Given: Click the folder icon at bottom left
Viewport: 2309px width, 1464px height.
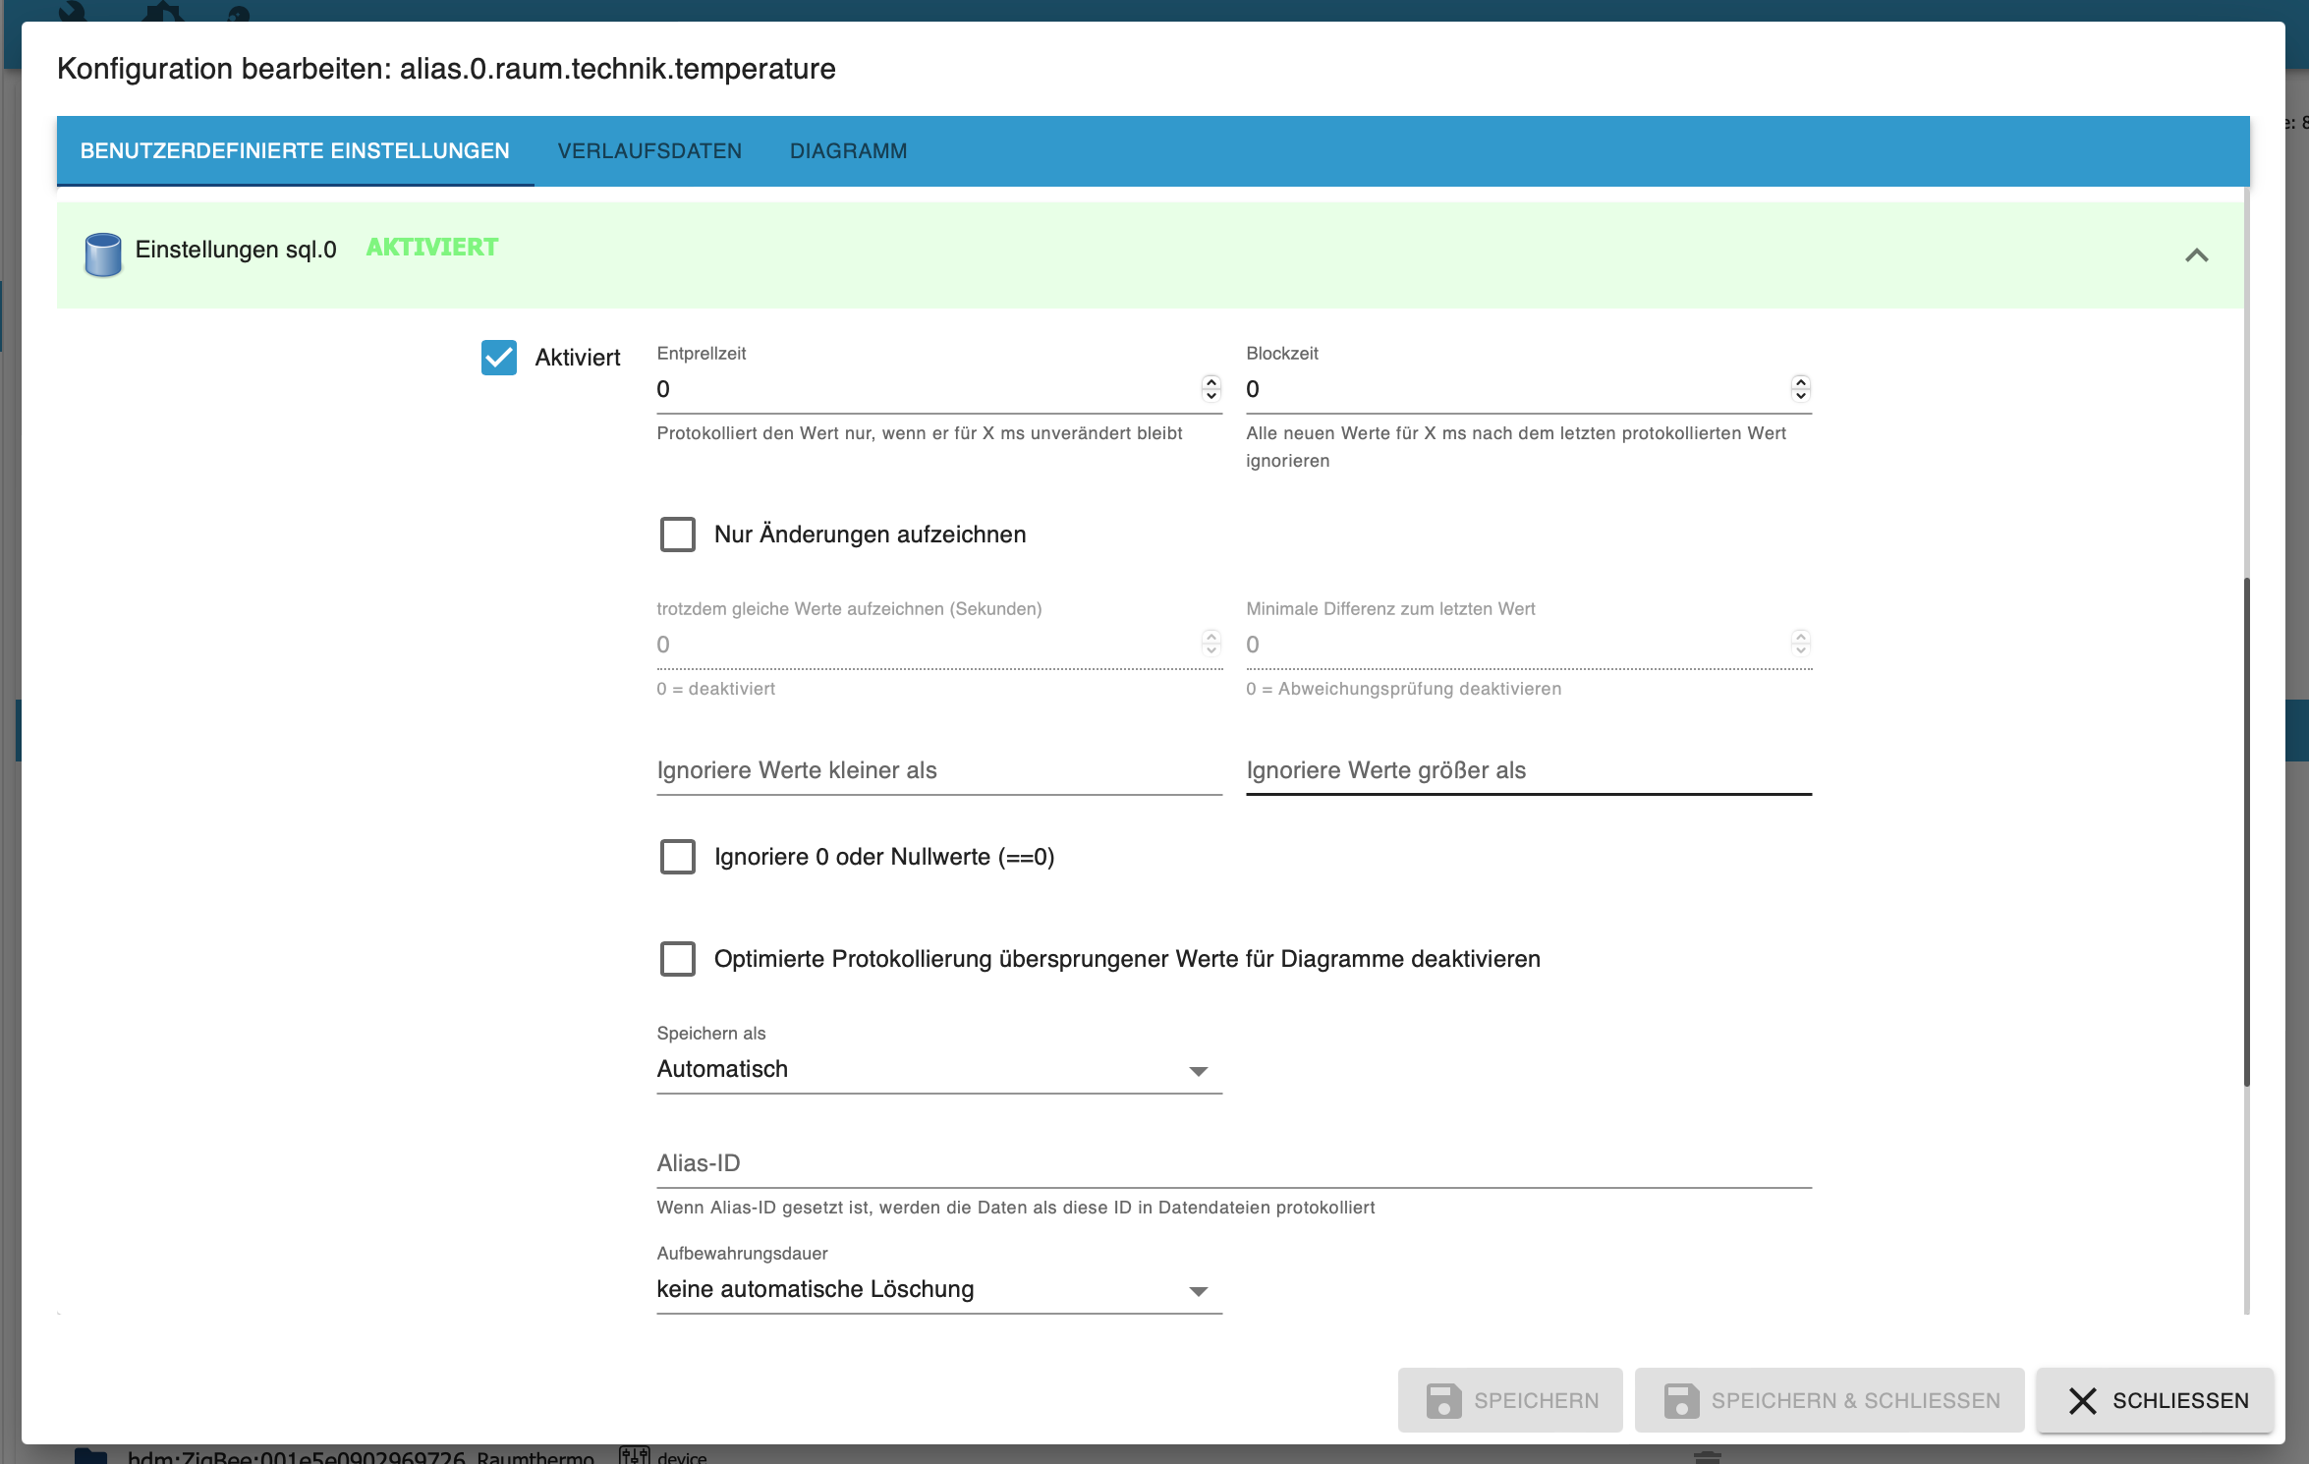Looking at the screenshot, I should pos(90,1456).
